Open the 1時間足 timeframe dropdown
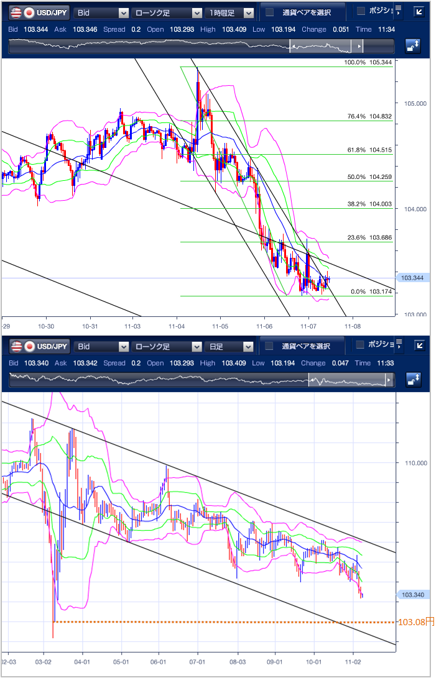444x678 pixels. click(231, 12)
